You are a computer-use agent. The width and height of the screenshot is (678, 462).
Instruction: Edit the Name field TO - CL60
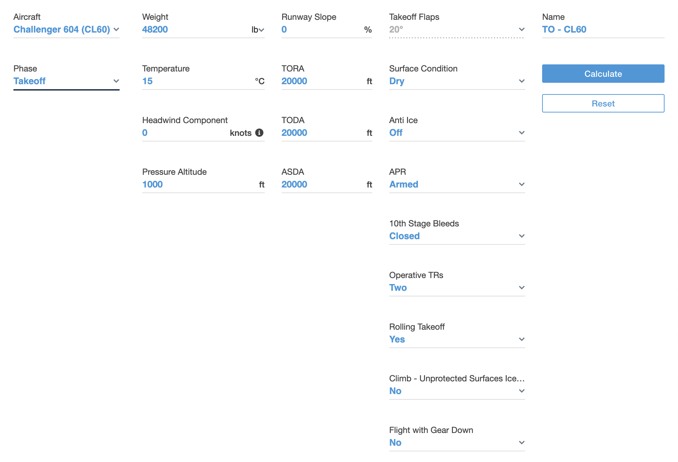point(603,29)
